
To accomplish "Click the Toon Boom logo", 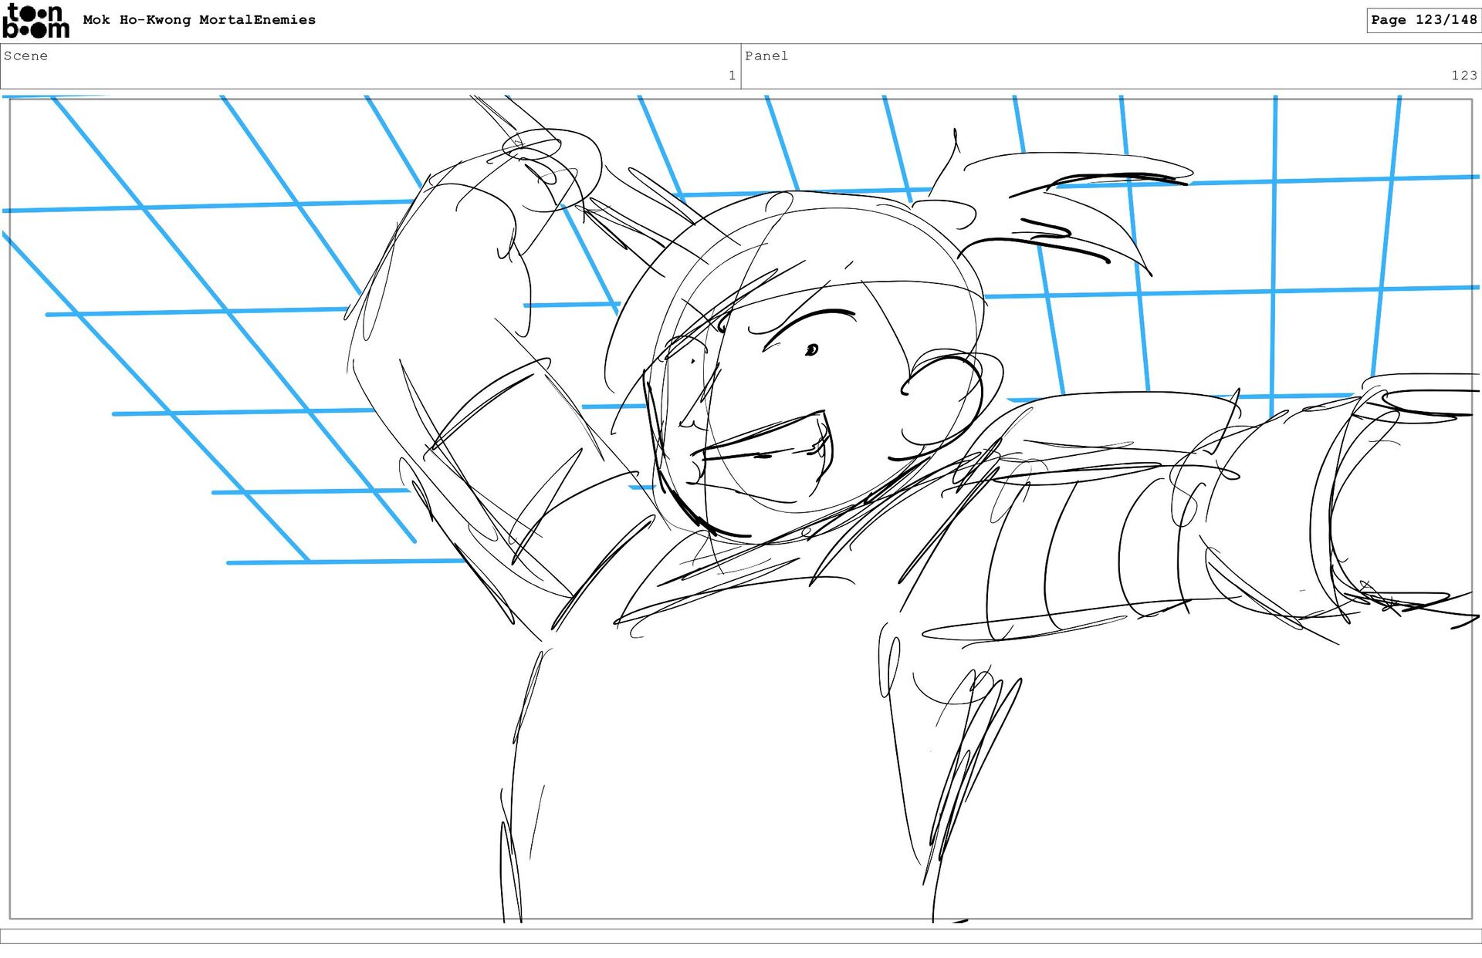I will click(36, 22).
